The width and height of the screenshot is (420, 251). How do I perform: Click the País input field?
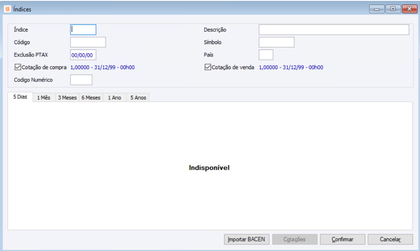coord(266,55)
